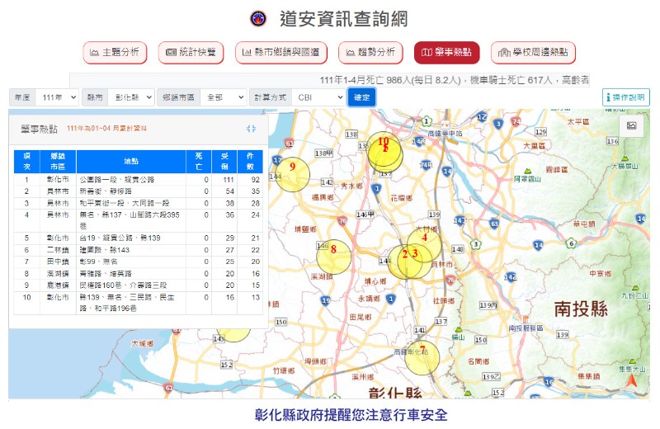
Task: Open the 年度 year dropdown showing 111年
Action: [x=57, y=97]
